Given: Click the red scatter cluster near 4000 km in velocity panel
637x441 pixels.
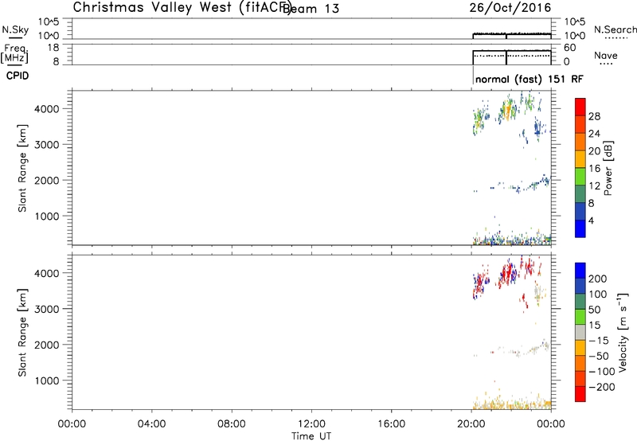Looking at the screenshot, I should pos(507,273).
